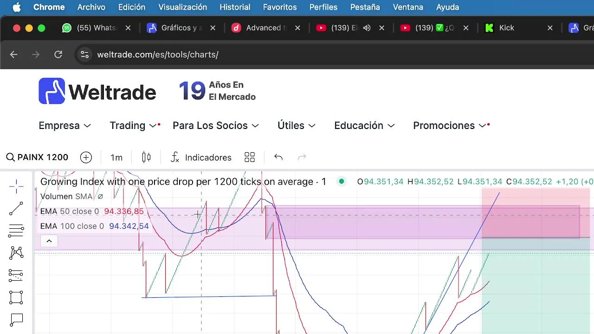Click the open price value O94.351,34
594x334 pixels.
point(380,182)
